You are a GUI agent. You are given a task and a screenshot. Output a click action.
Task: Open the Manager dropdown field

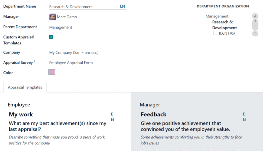coord(85,17)
